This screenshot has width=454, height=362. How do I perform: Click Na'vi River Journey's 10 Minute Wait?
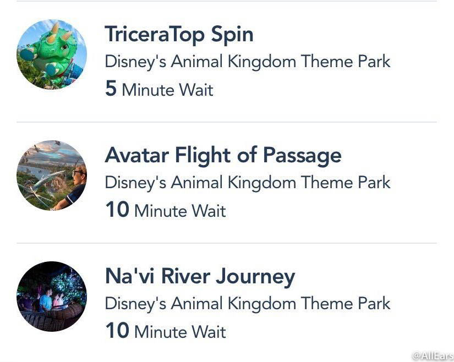tap(165, 331)
